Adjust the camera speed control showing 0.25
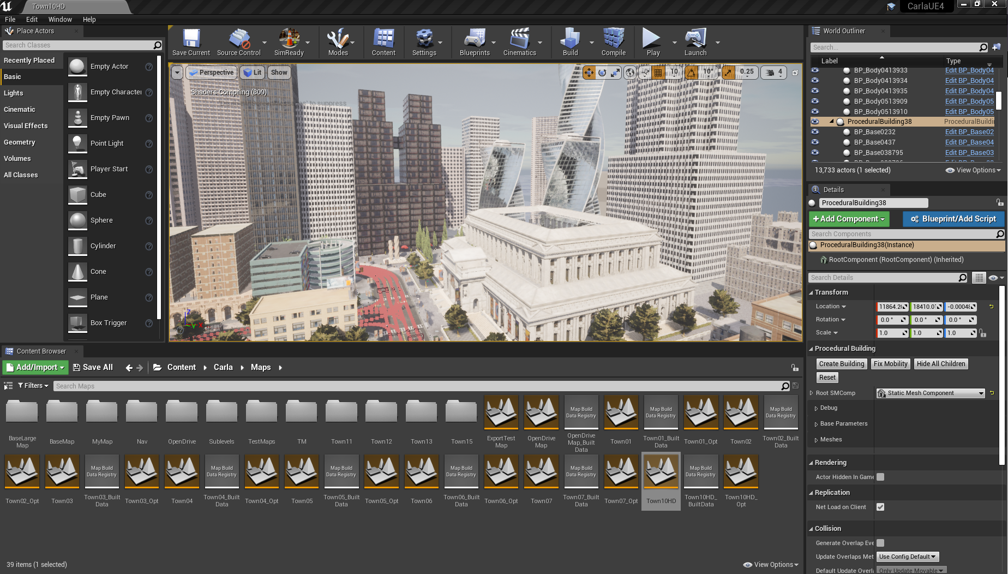This screenshot has height=574, width=1008. tap(747, 72)
